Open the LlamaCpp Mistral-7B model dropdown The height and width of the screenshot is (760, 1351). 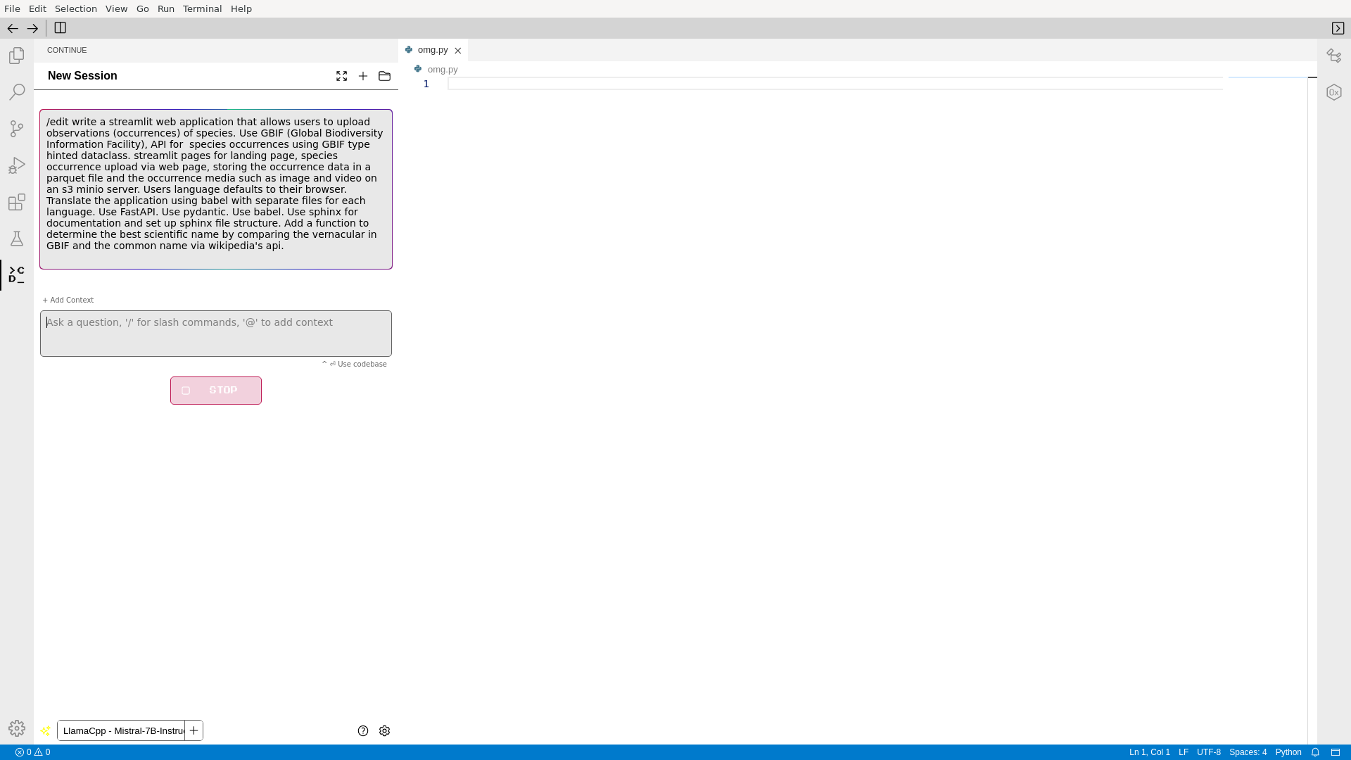click(x=121, y=730)
